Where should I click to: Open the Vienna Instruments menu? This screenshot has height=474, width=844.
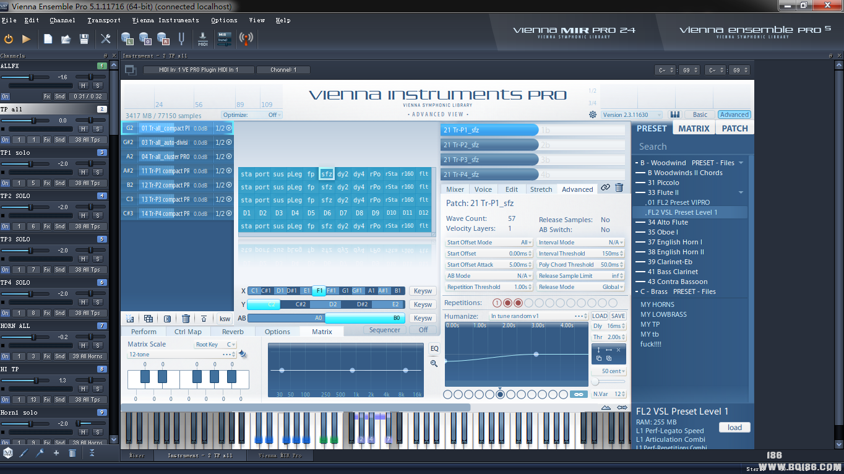[165, 20]
